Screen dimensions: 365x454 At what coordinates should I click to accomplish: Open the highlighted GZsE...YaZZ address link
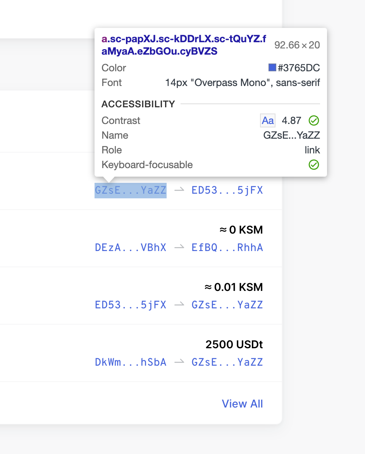(x=131, y=190)
